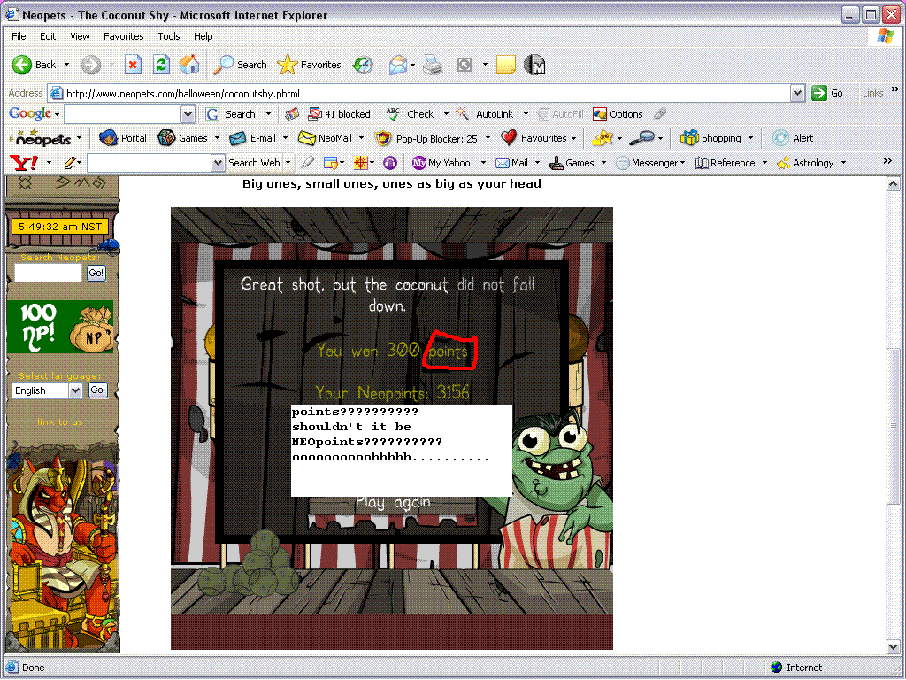Open the History clock icon
The image size is (906, 680).
click(363, 66)
